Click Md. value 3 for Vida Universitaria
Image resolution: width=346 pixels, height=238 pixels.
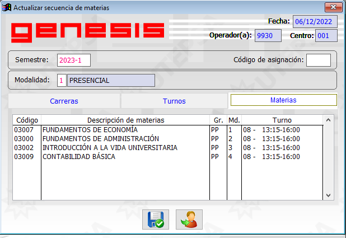coord(230,148)
